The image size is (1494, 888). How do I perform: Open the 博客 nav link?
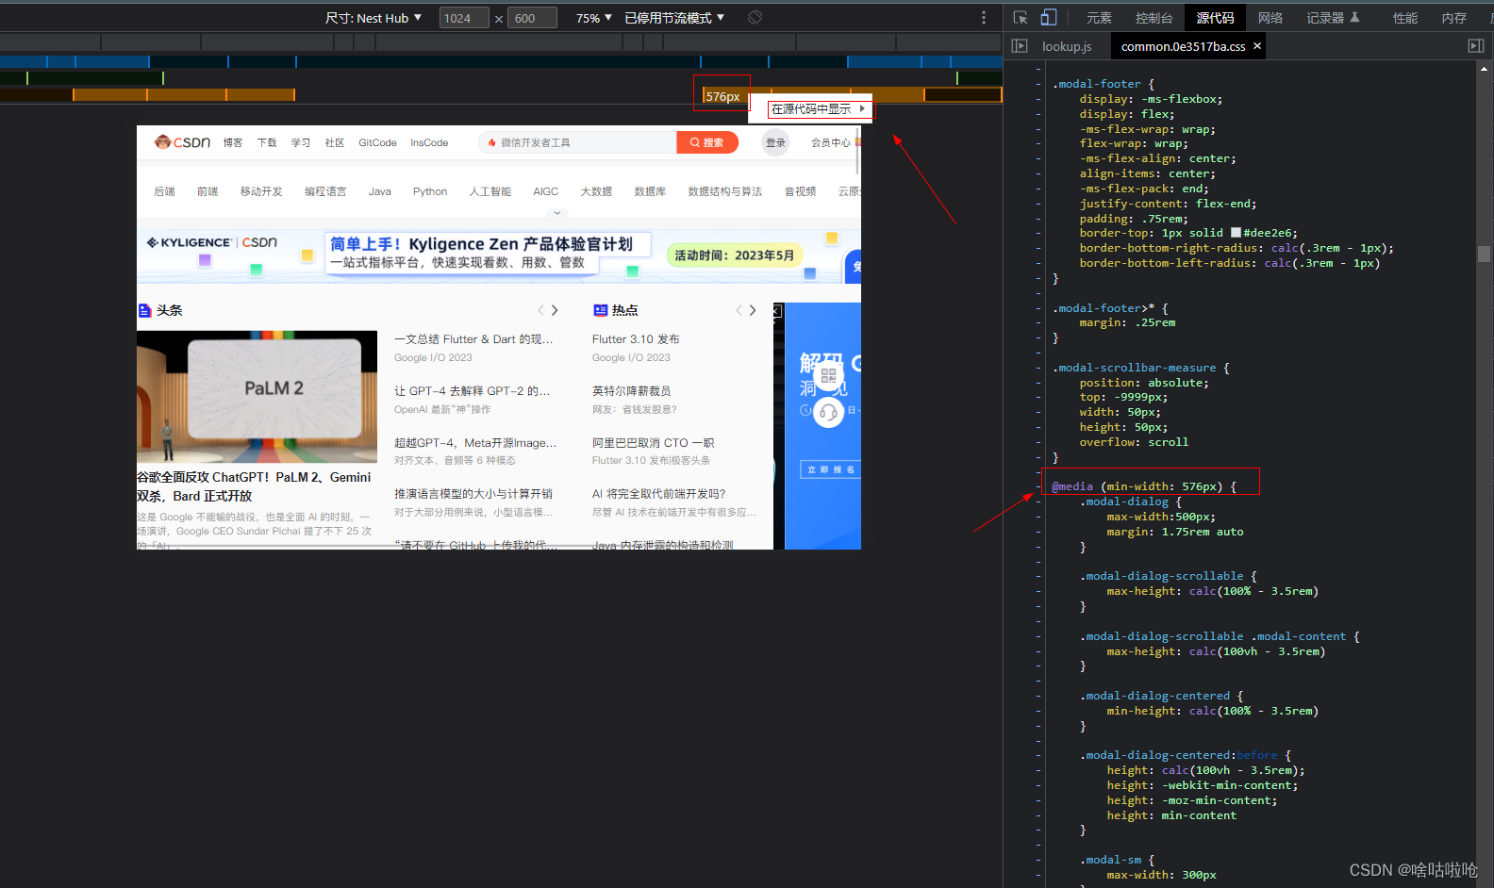click(x=233, y=143)
